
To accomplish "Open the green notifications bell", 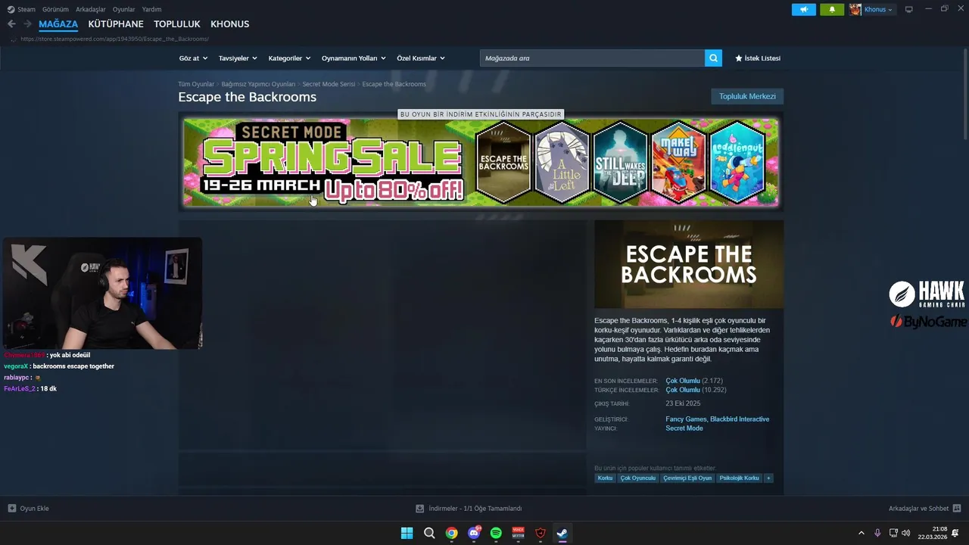I will (x=832, y=9).
